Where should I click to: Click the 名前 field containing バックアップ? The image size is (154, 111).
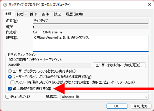(x=91, y=21)
